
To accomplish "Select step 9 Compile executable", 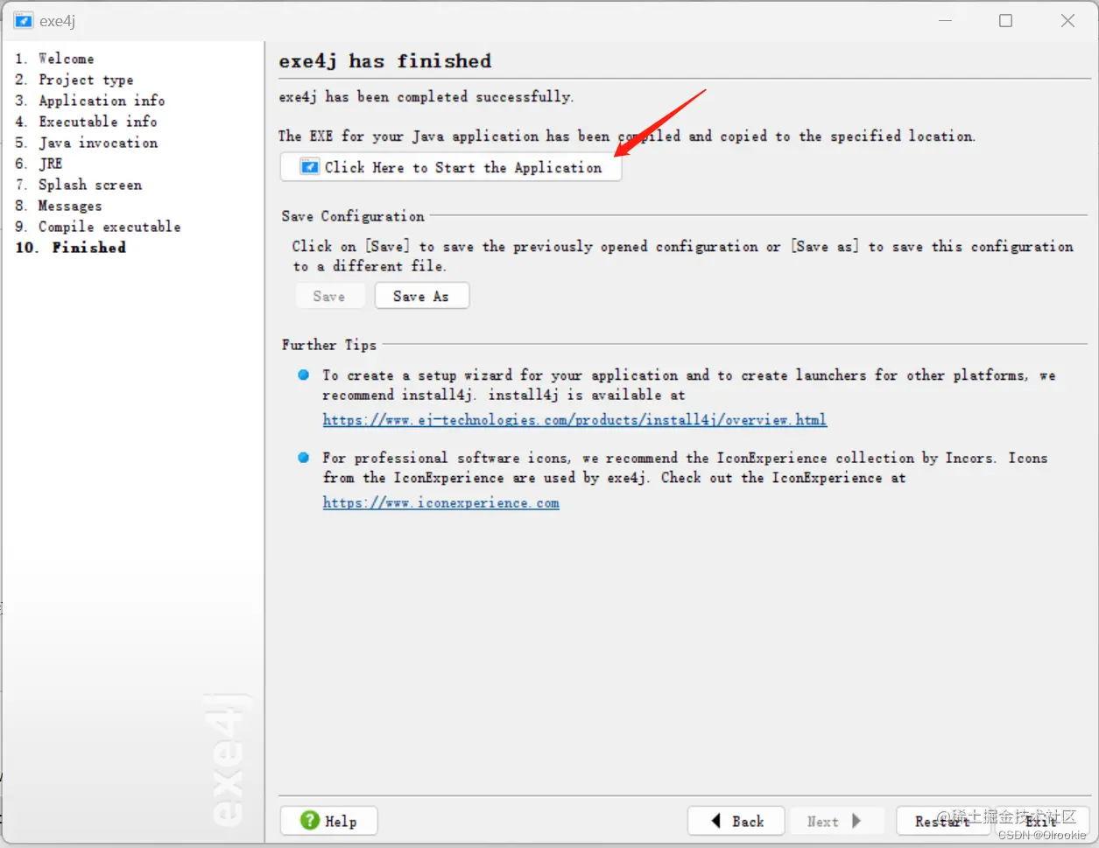I will coord(98,227).
